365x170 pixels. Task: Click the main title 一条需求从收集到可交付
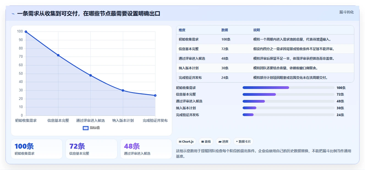click(89, 14)
